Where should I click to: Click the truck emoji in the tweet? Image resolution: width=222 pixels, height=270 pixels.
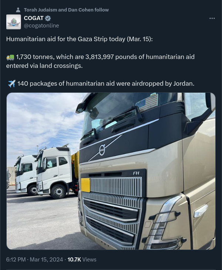[10, 57]
